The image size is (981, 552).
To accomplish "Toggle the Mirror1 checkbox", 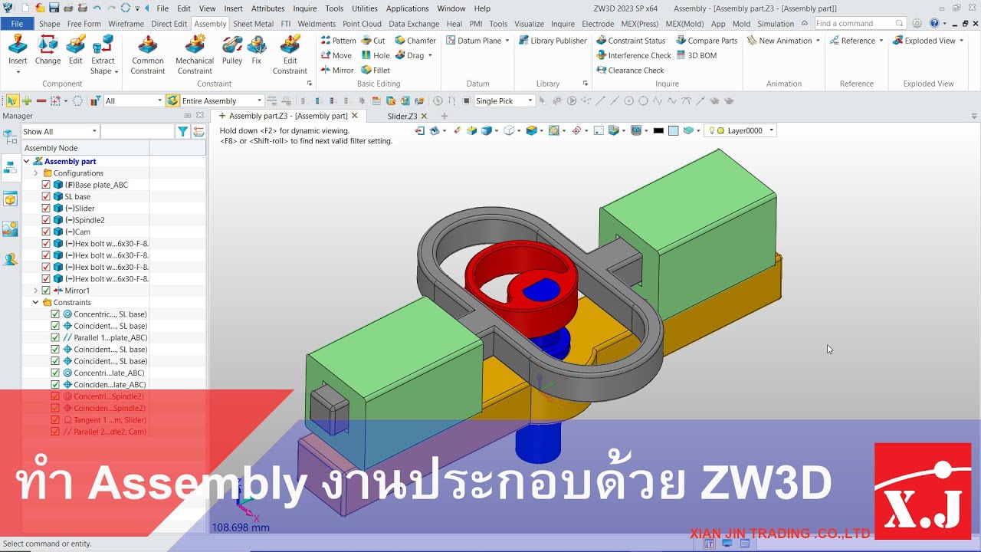I will click(46, 291).
